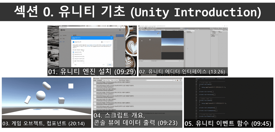The width and height of the screenshot is (275, 132).
Task: Toggle the error count filter in Console
Action: click(181, 80)
